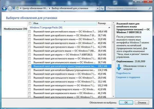Viewport: 154px width, 109px height.
Task: Click the Выбор обновлений для установки breadcrumb
Action: (x=70, y=8)
